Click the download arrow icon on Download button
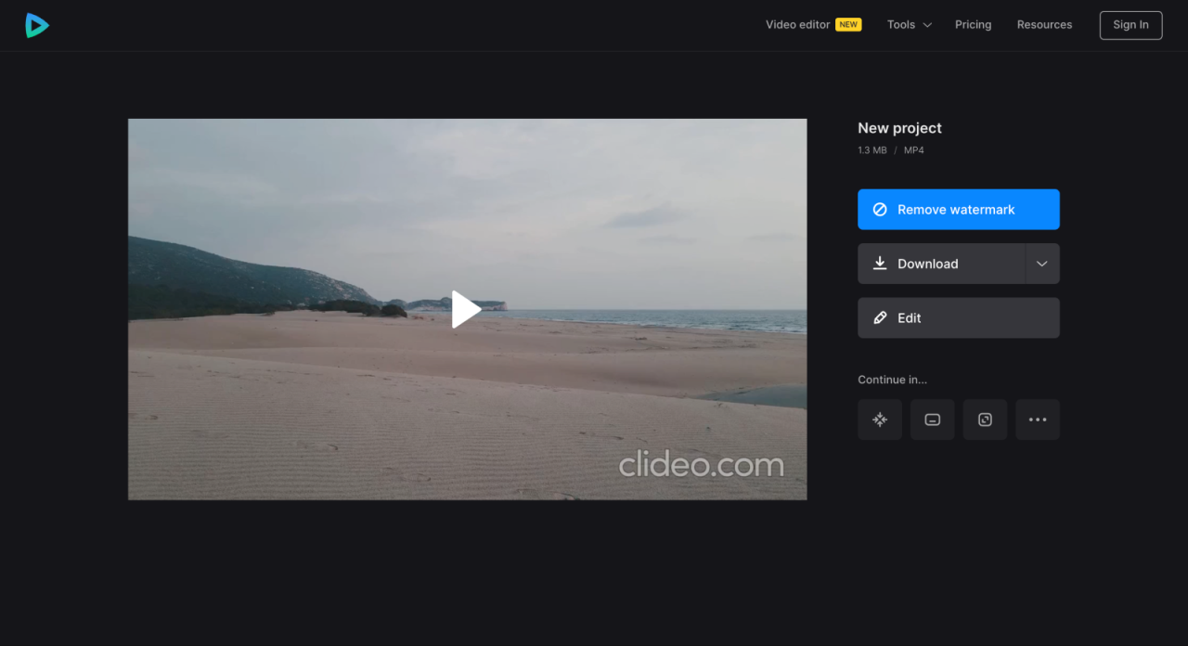This screenshot has height=646, width=1188. 879,264
